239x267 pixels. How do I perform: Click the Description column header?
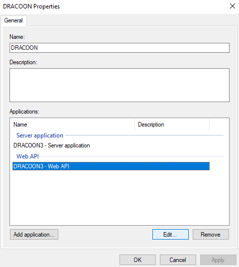[x=172, y=125]
